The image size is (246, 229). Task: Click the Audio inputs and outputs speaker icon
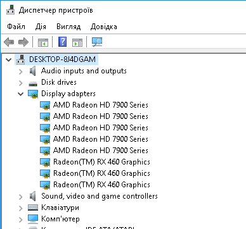32,71
